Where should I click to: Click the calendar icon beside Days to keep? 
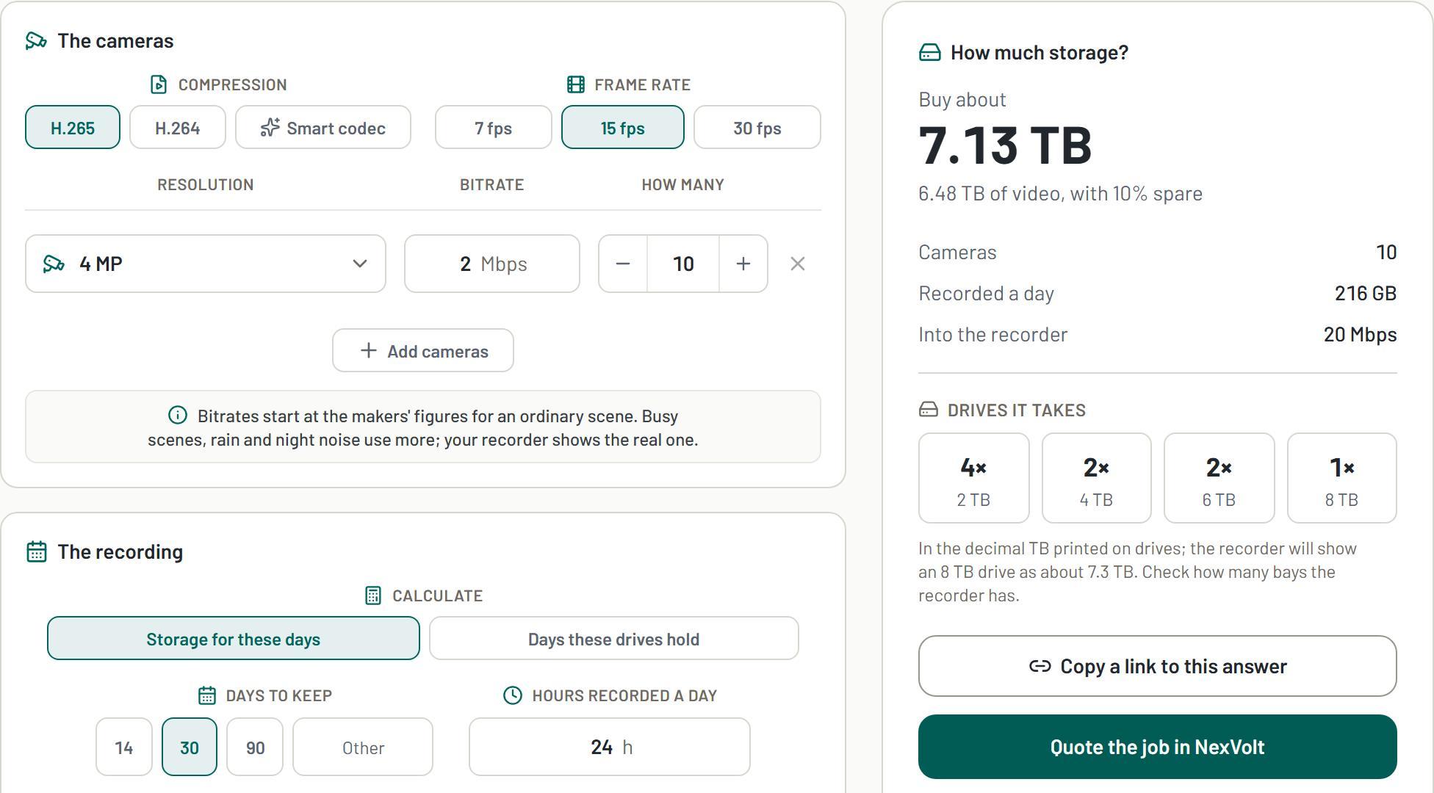pyautogui.click(x=207, y=695)
